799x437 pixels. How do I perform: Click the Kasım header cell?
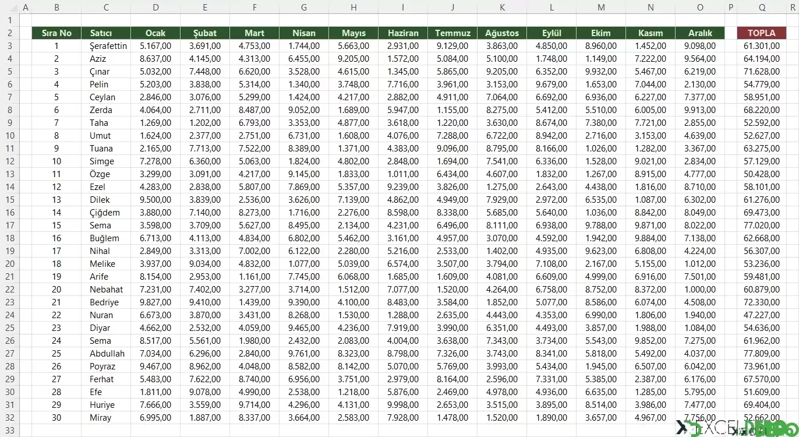(650, 33)
